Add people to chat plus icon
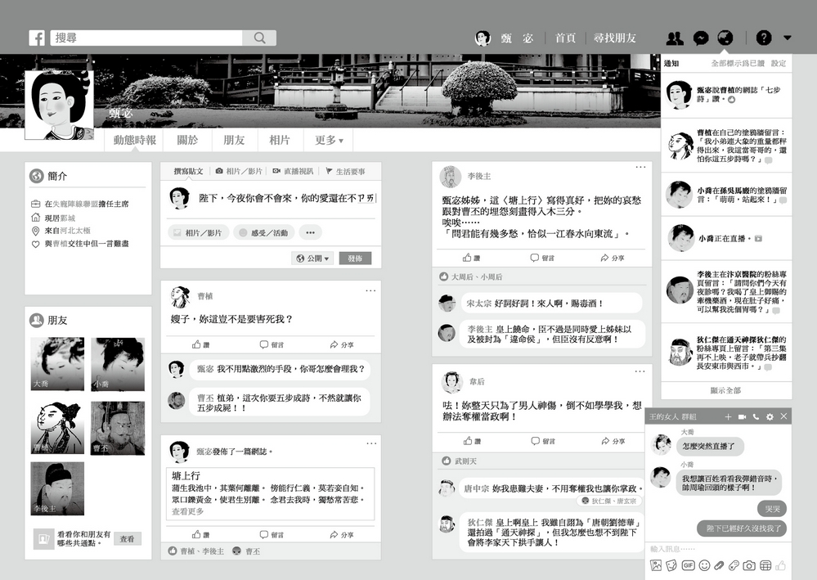 point(728,417)
